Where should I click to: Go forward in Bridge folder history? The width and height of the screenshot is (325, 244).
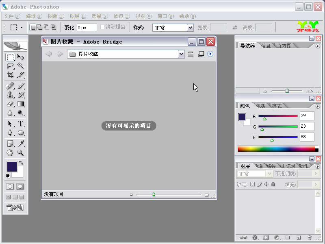[x=60, y=54]
